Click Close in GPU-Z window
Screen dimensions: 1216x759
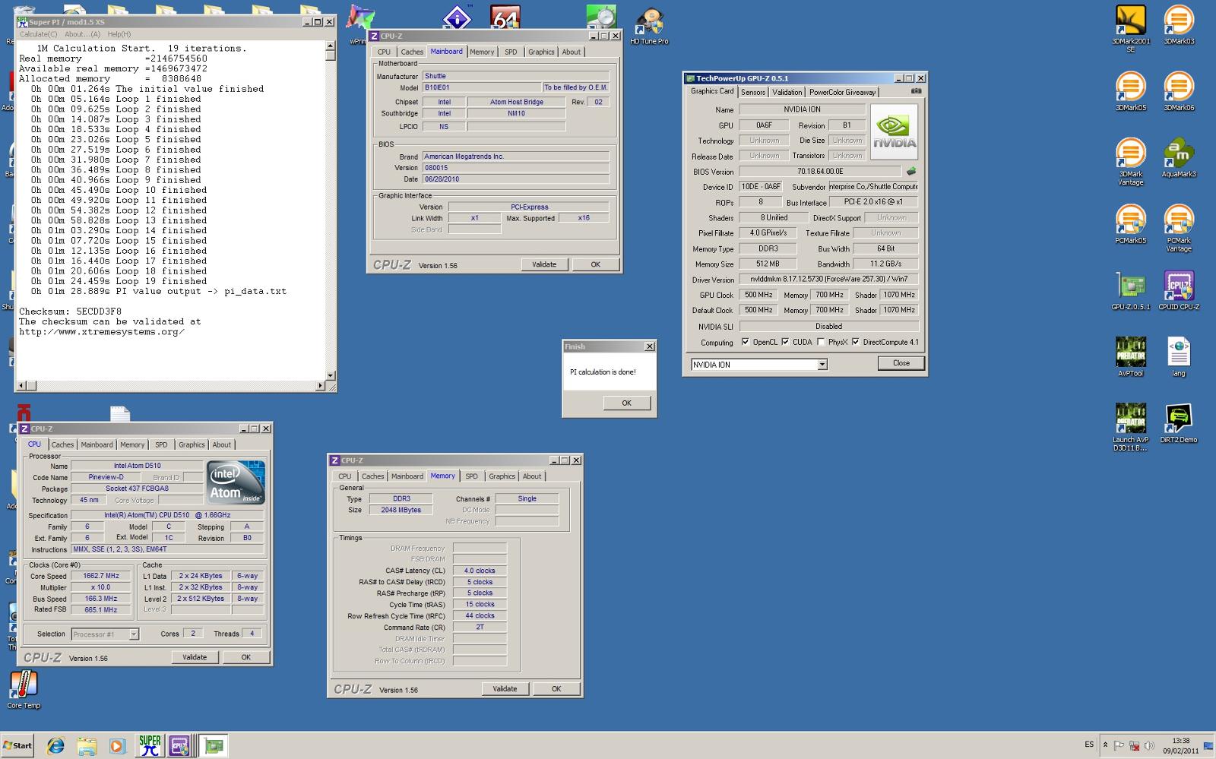[901, 363]
